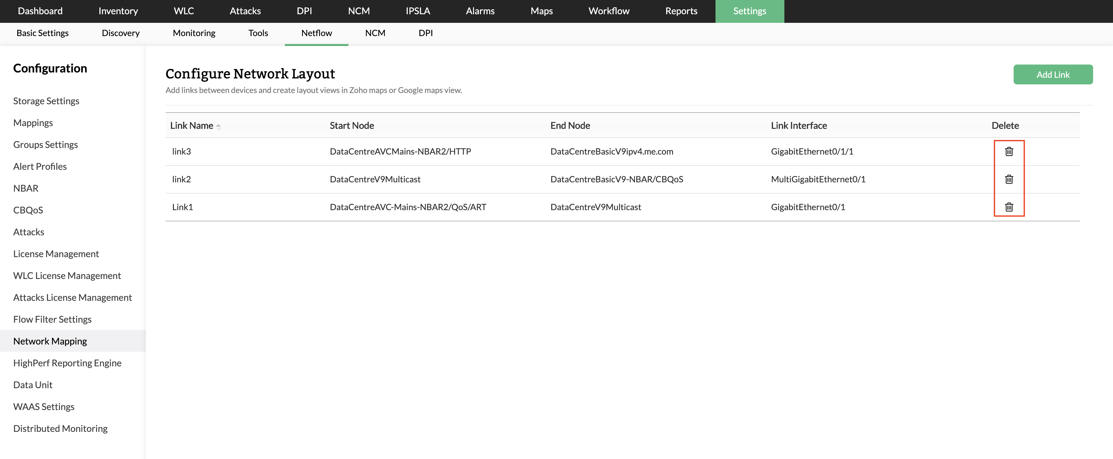Switch to the Discovery settings tab
This screenshot has height=459, width=1113.
point(121,33)
